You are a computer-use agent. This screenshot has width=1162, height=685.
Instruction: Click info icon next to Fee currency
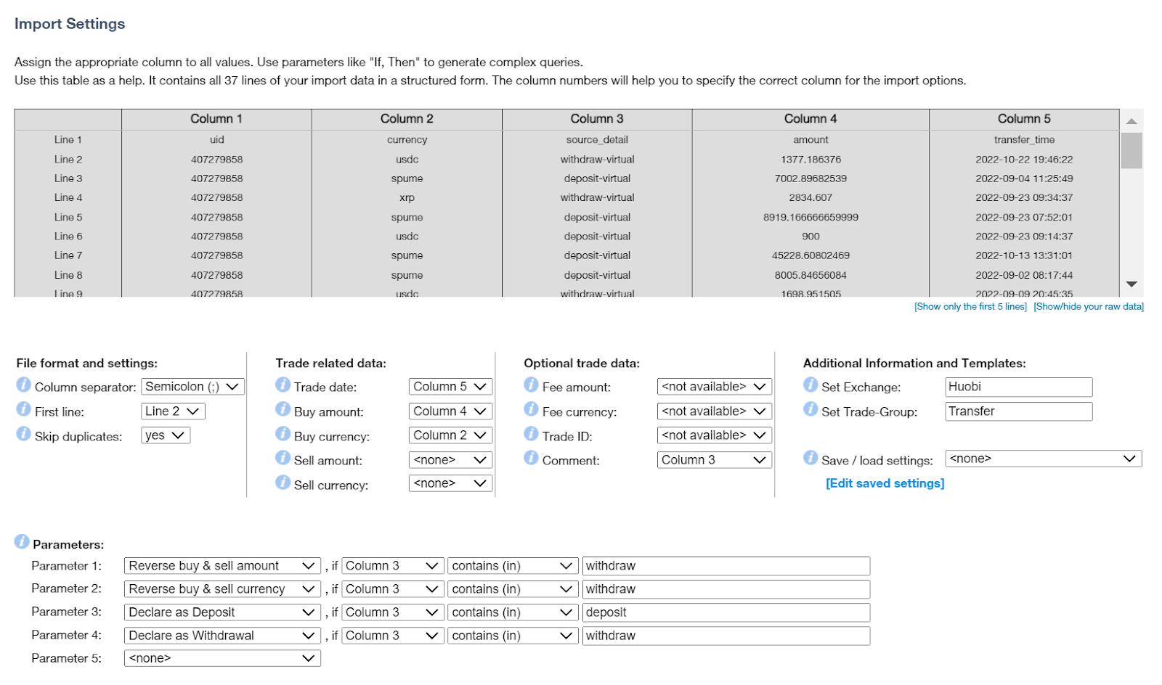tap(531, 409)
